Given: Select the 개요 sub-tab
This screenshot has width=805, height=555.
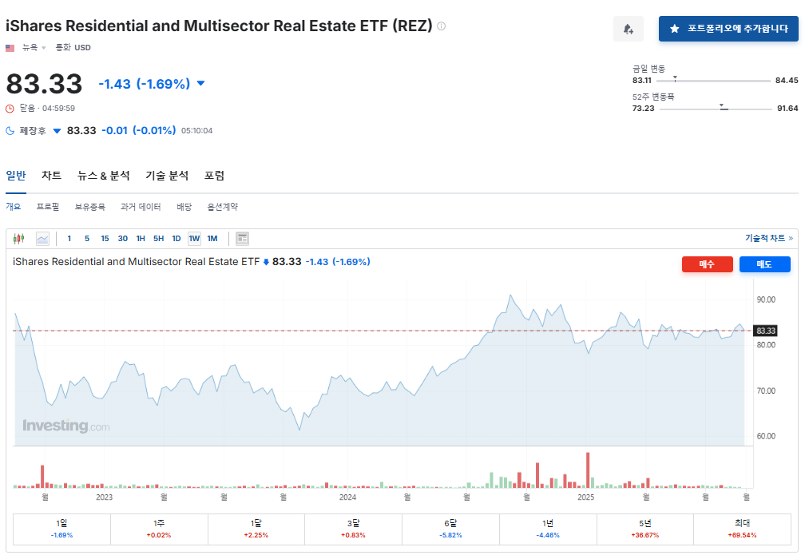Looking at the screenshot, I should (14, 206).
